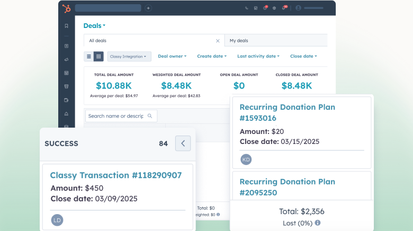Open Classy Transaction #118290907 deal
413x231 pixels.
tap(116, 175)
